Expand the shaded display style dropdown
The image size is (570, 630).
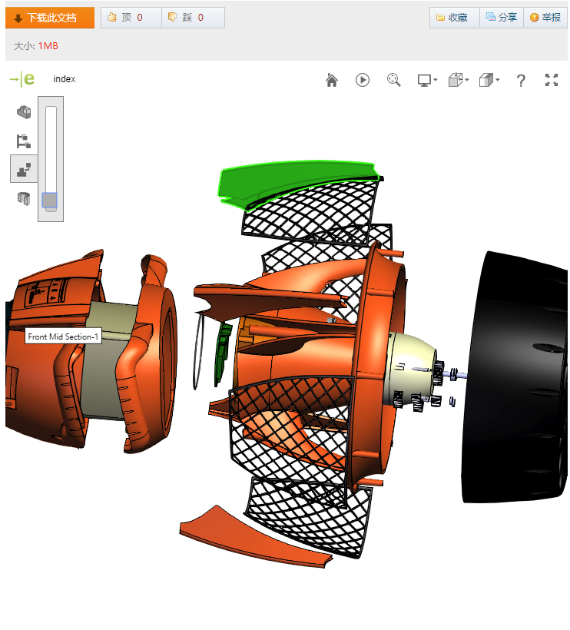click(x=489, y=80)
